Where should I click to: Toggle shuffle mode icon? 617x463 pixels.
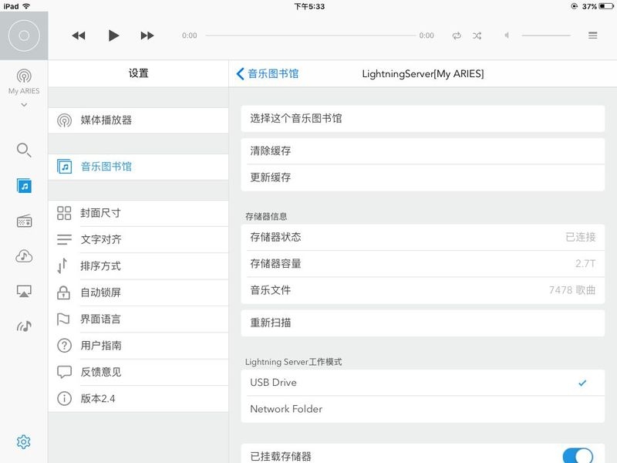[477, 35]
